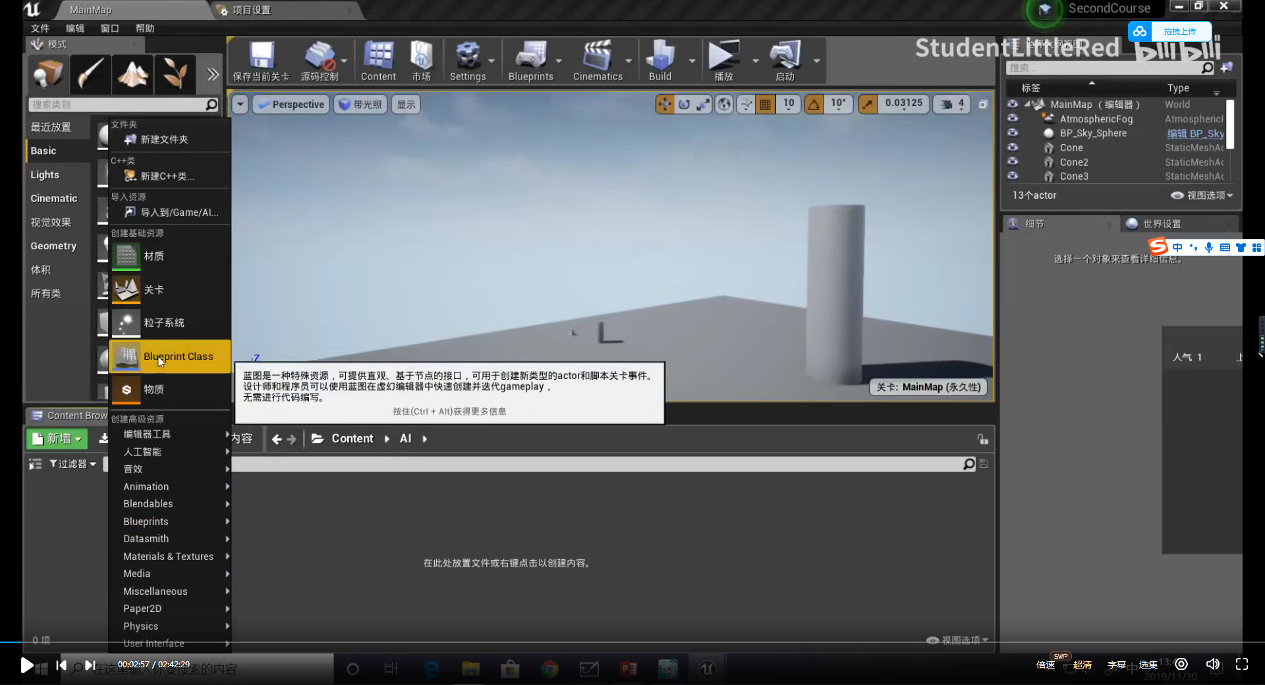Click video progress bar
1265x685 pixels.
click(x=632, y=642)
